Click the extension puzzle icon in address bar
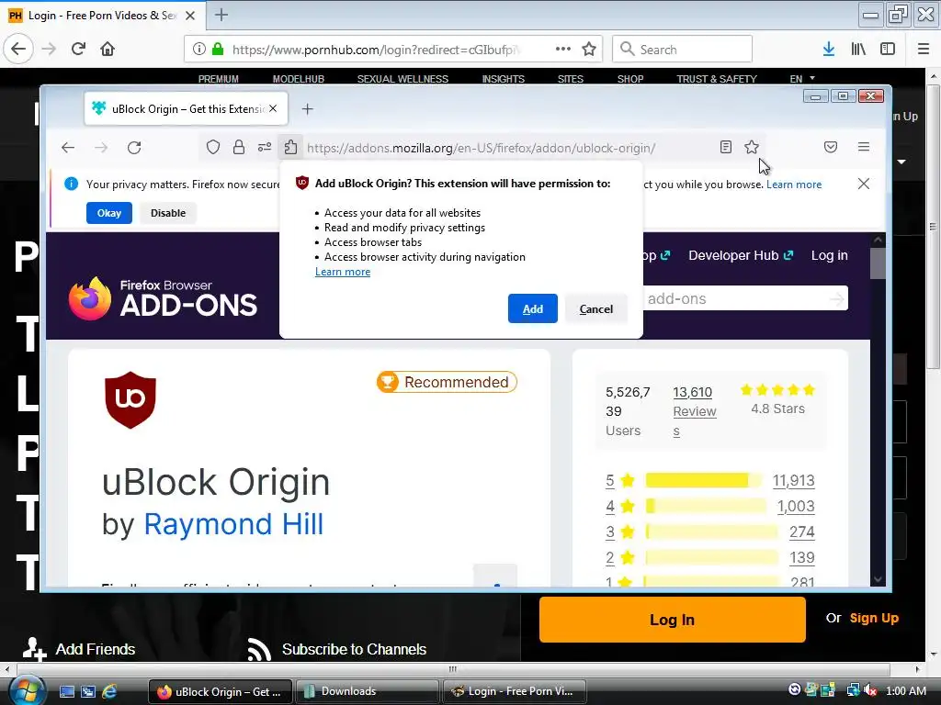 (290, 147)
